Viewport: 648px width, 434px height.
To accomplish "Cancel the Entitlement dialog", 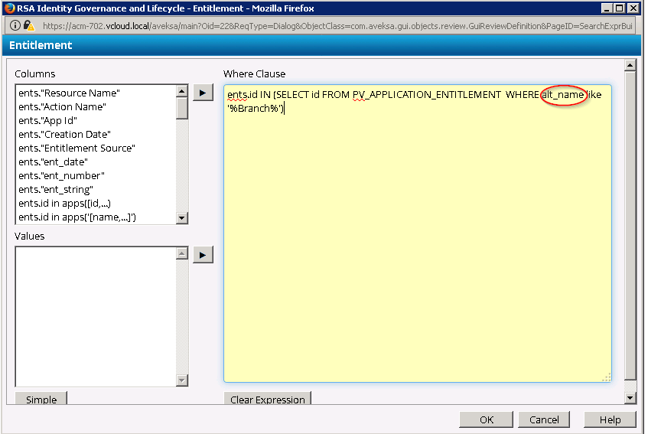I will (544, 419).
